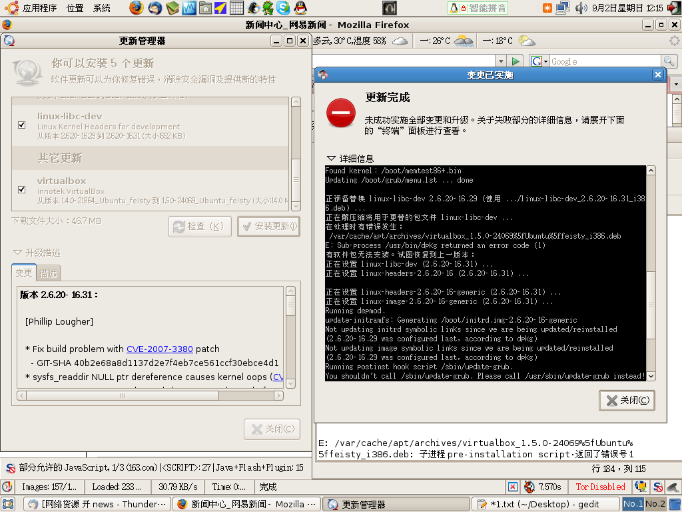
Task: Open the Firefox address bar dropdown arrow
Action: [501, 61]
